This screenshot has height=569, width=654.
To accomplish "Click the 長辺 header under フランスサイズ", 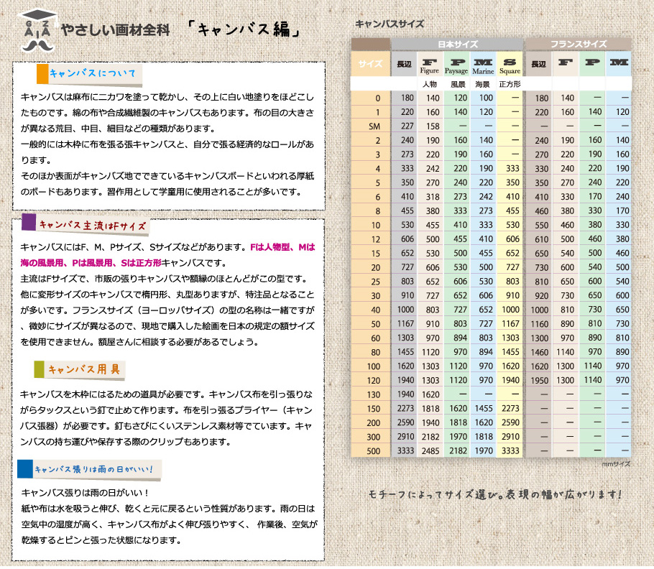I will coord(538,64).
